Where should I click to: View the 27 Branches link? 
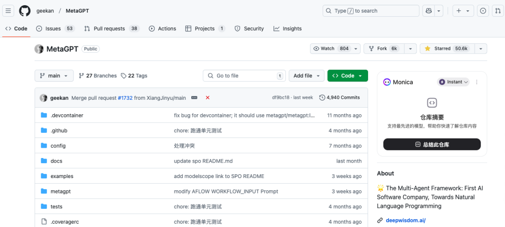(x=98, y=76)
